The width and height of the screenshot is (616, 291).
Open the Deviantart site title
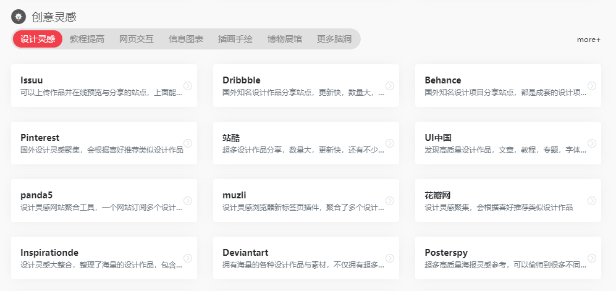[245, 253]
